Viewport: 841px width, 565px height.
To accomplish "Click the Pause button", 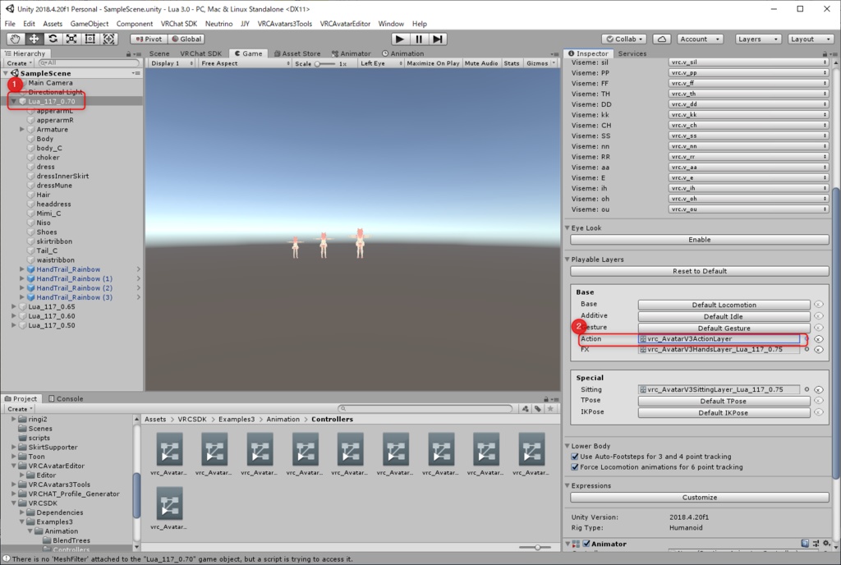I will pyautogui.click(x=418, y=39).
